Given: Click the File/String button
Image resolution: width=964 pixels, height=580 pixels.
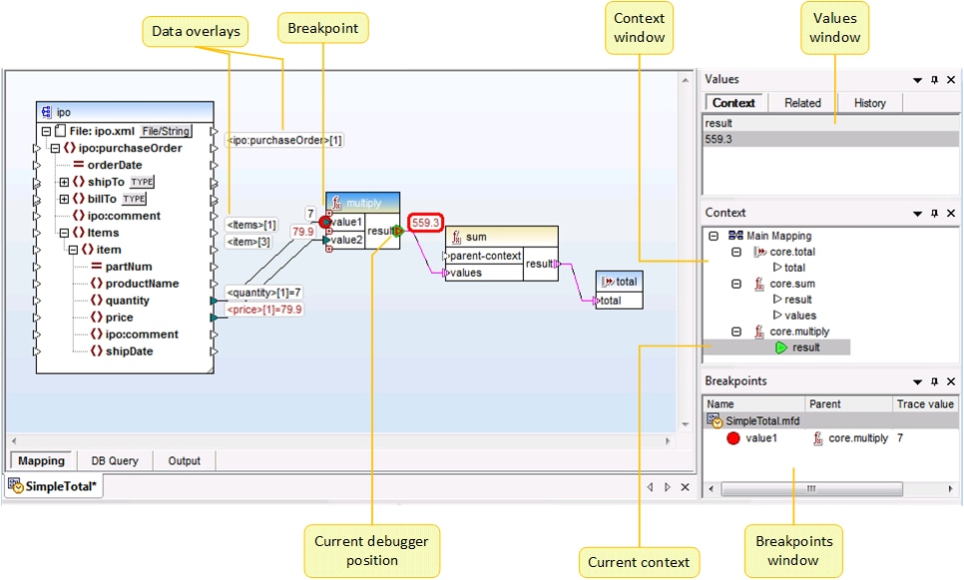Looking at the screenshot, I should coord(166,131).
